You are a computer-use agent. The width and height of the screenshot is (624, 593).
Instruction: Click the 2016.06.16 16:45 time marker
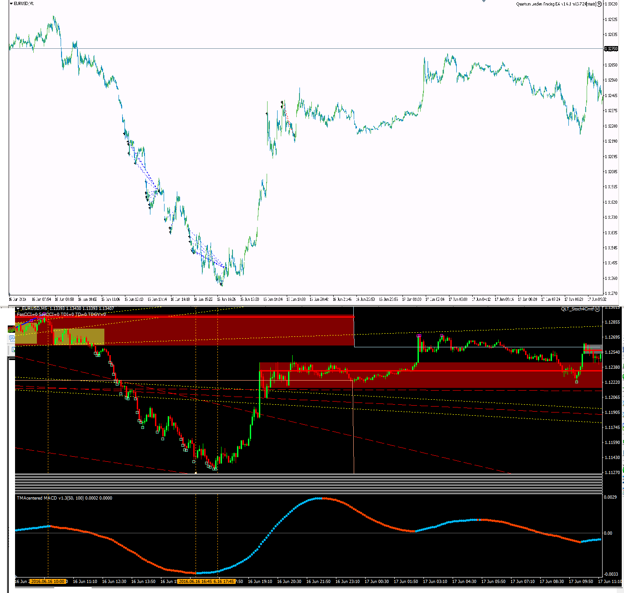click(195, 582)
